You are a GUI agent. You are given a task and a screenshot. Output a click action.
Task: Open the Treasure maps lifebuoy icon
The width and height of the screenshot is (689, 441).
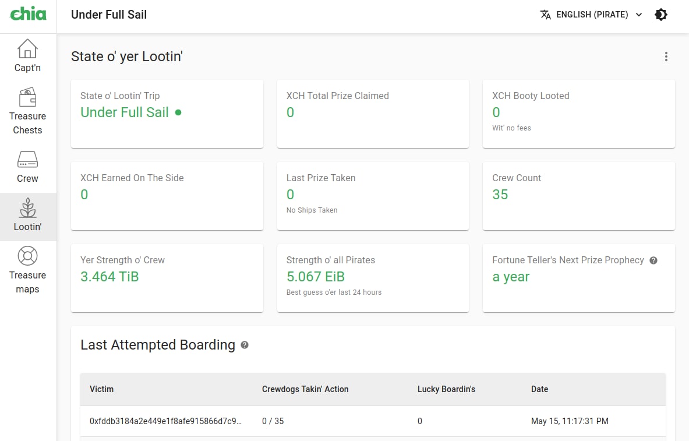28,256
